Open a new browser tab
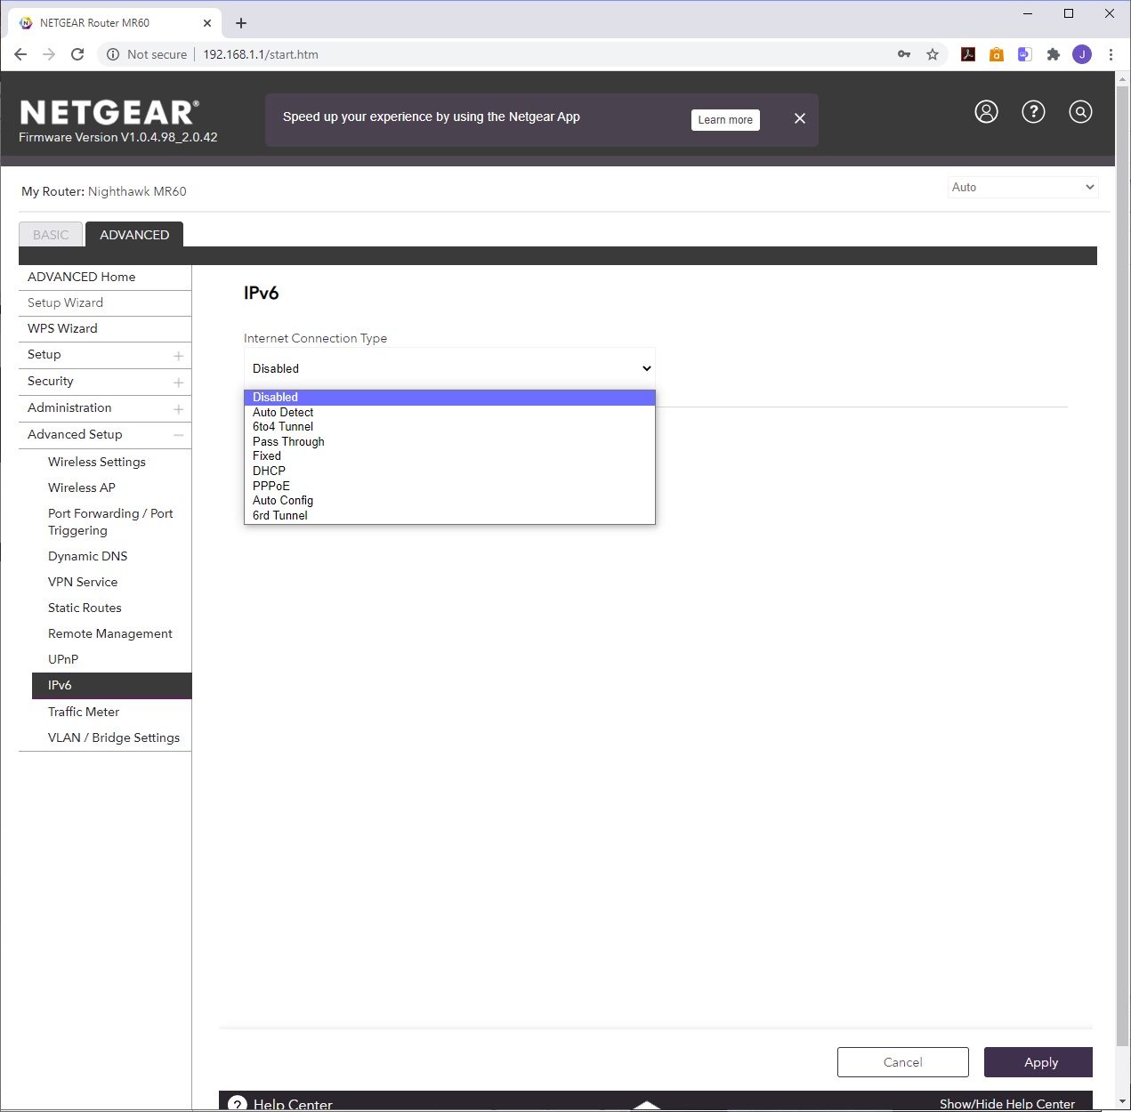 (241, 23)
